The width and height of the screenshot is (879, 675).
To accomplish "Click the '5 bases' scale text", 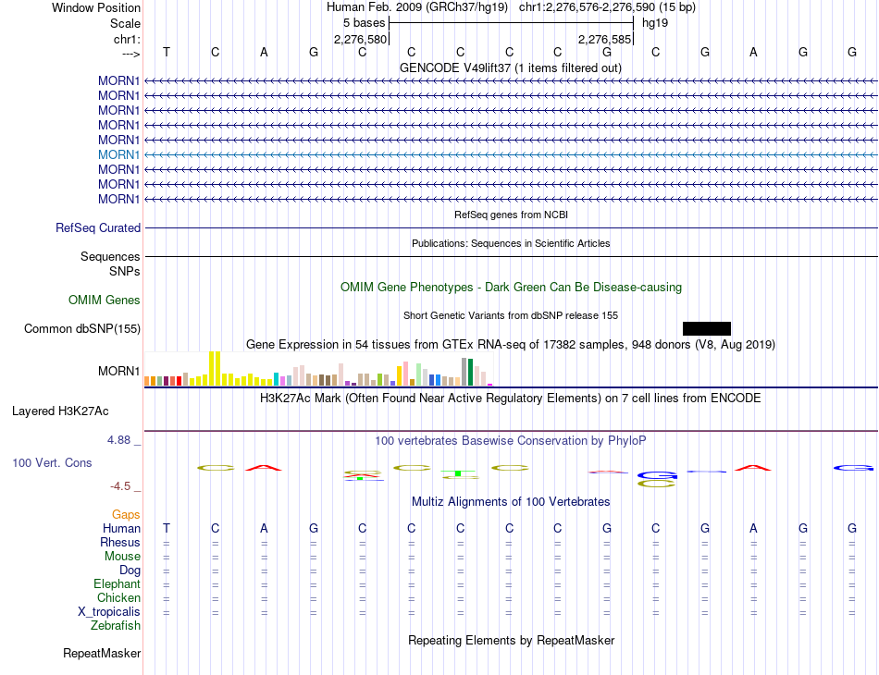I will (x=365, y=23).
